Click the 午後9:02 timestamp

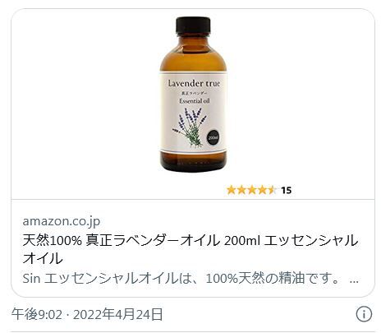click(37, 314)
